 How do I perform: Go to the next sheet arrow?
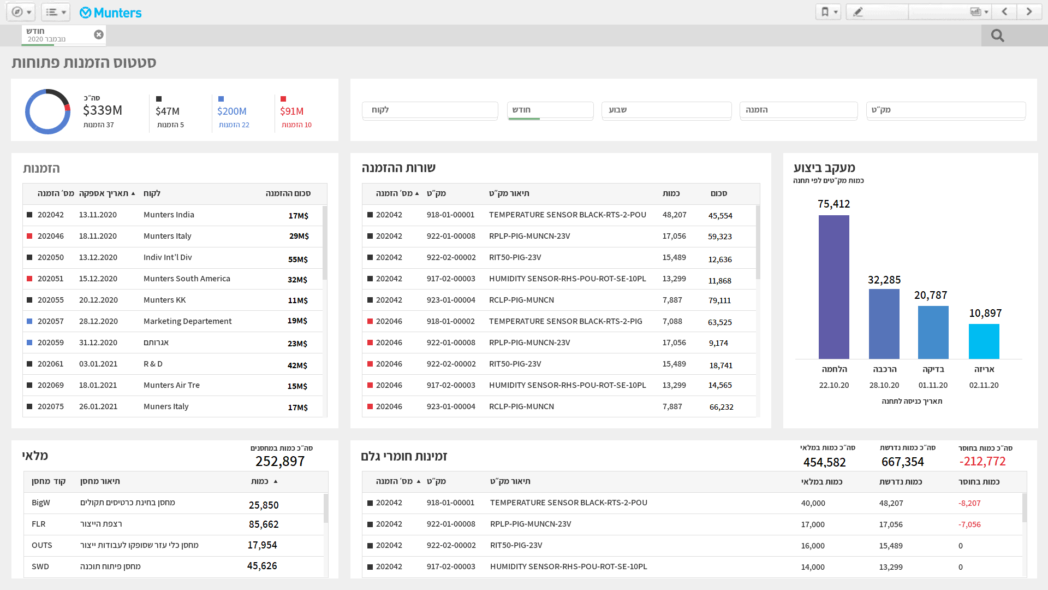click(x=1029, y=12)
